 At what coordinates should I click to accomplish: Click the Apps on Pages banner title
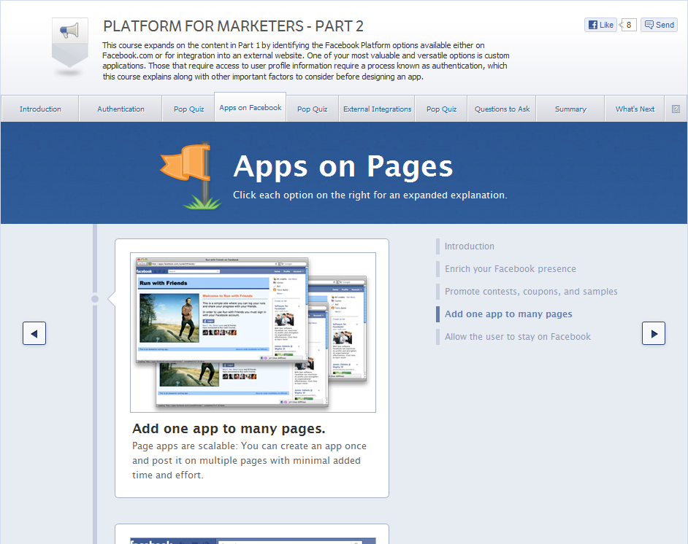click(343, 167)
